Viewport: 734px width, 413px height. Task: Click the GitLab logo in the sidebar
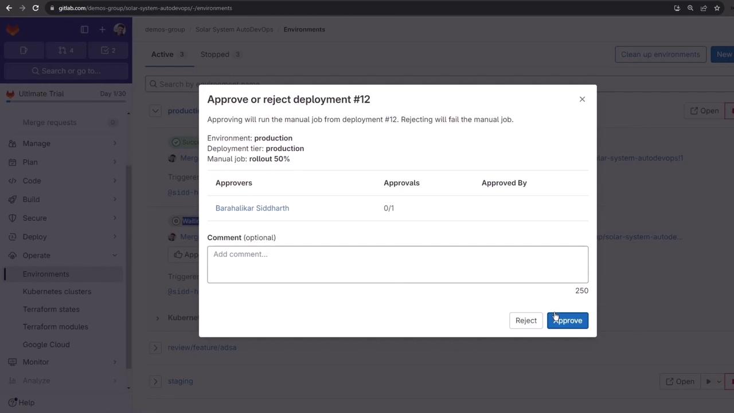pyautogui.click(x=13, y=30)
